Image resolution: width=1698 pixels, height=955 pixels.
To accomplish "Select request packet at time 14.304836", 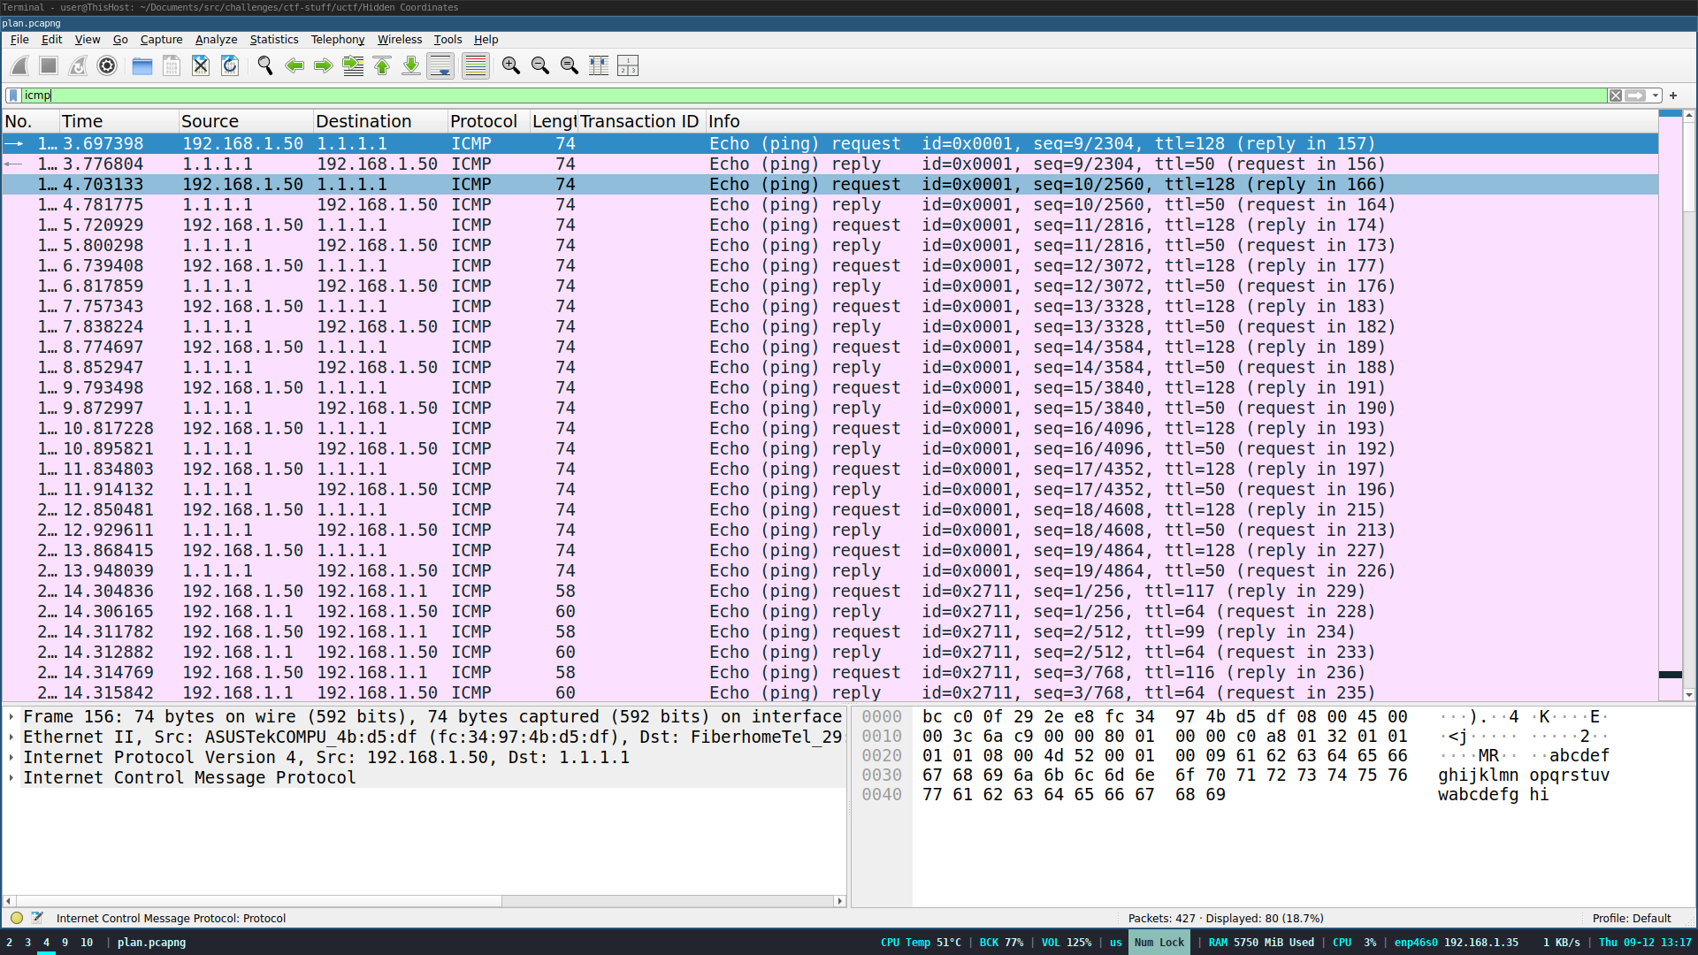I will pos(830,591).
